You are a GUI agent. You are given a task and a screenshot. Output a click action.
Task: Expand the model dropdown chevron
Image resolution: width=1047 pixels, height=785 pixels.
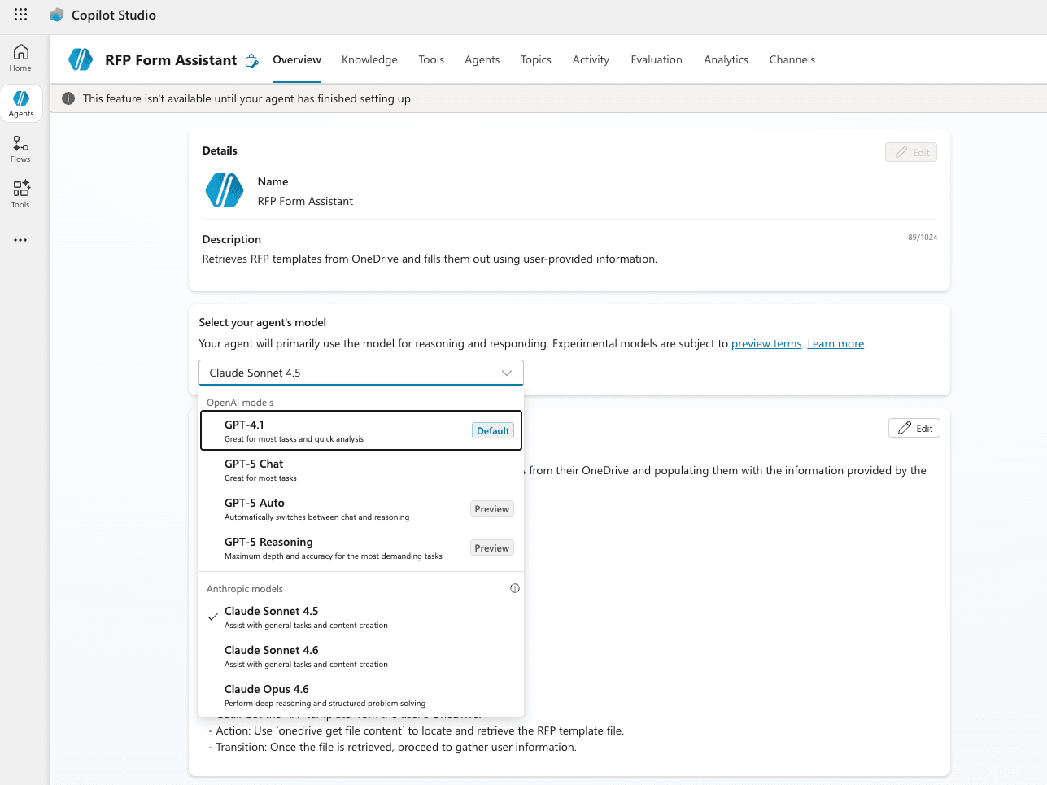pyautogui.click(x=507, y=373)
